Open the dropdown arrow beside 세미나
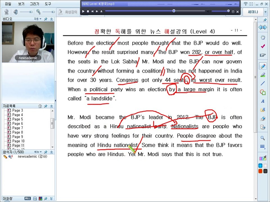This screenshot has width=270, height=202. pyautogui.click(x=265, y=12)
